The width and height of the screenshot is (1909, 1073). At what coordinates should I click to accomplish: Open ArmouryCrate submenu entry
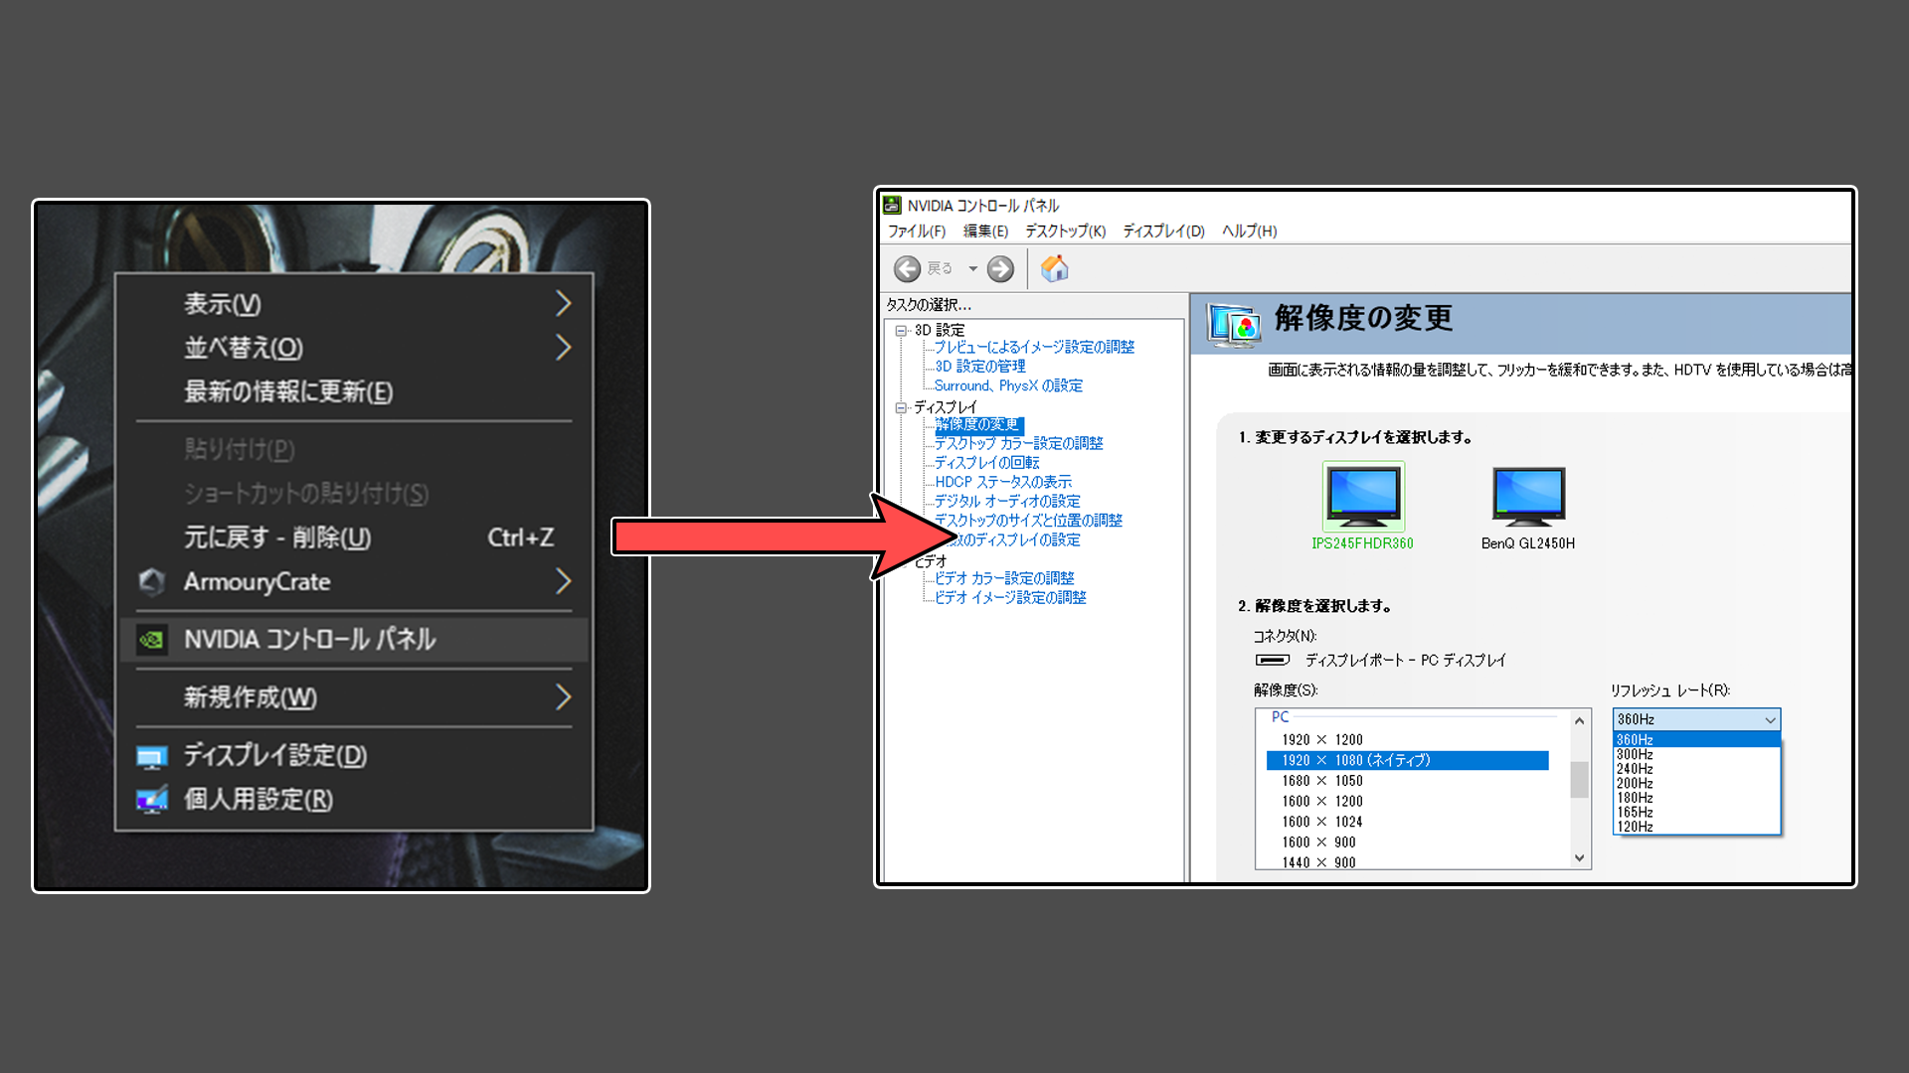pyautogui.click(x=354, y=581)
